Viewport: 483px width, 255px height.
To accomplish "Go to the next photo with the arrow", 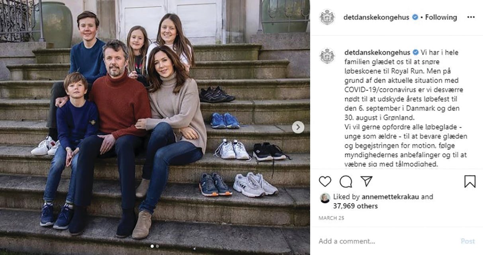I will [298, 127].
